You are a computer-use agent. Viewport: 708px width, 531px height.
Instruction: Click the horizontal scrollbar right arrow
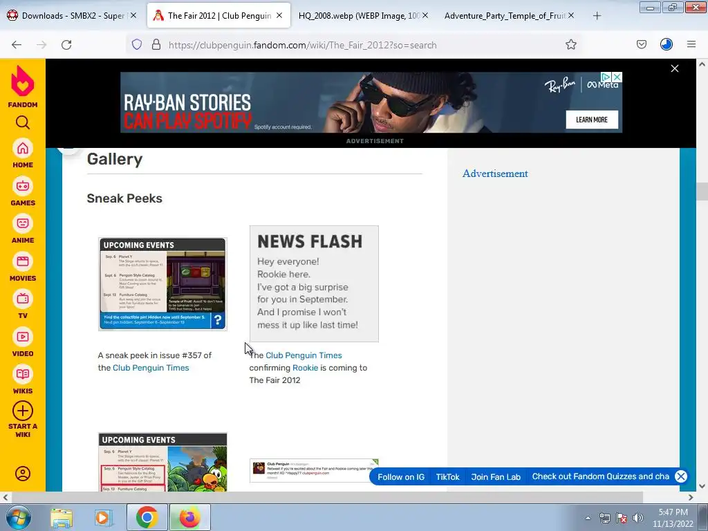691,497
